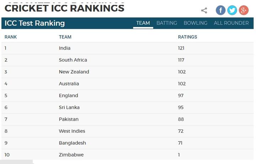Click the TEAM column header
The image size is (256, 164).
click(x=65, y=37)
